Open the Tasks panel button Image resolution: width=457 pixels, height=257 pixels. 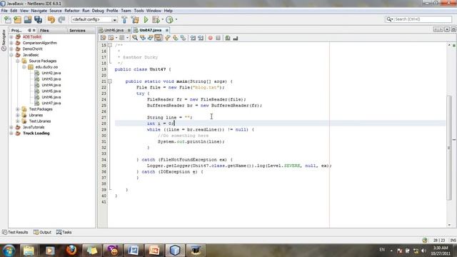pyautogui.click(x=64, y=232)
